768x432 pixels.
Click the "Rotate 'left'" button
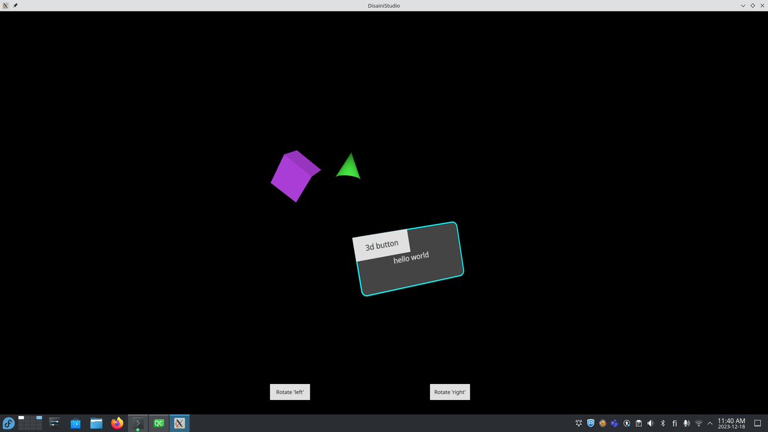pyautogui.click(x=290, y=392)
